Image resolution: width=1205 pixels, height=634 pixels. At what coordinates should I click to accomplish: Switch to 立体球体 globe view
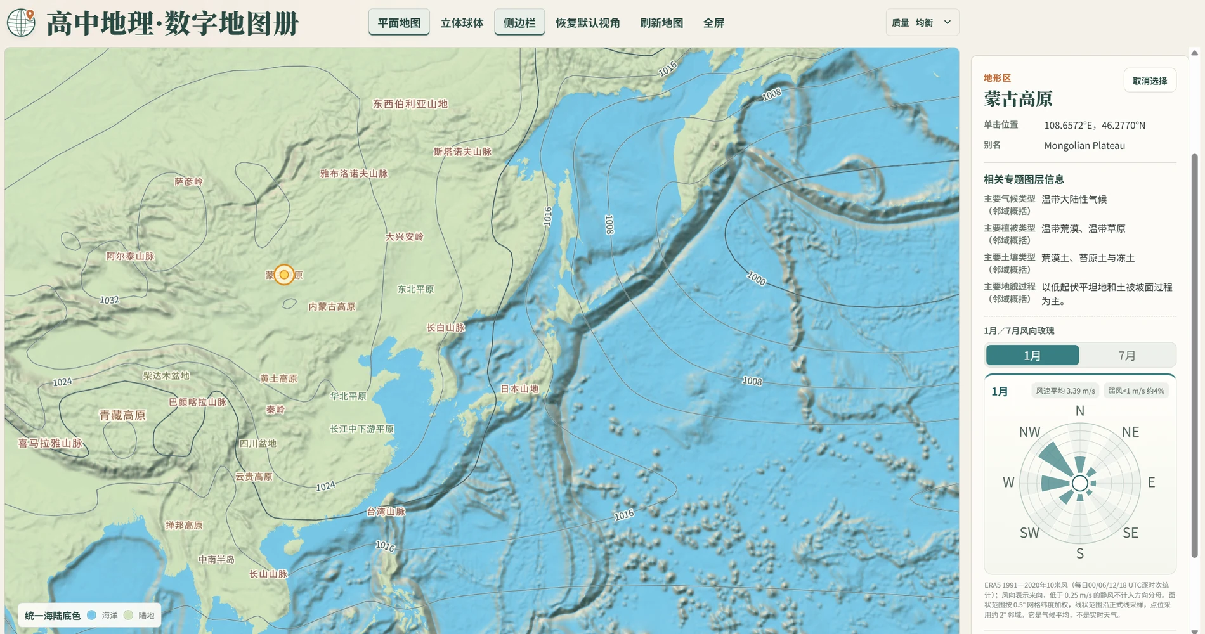click(462, 23)
